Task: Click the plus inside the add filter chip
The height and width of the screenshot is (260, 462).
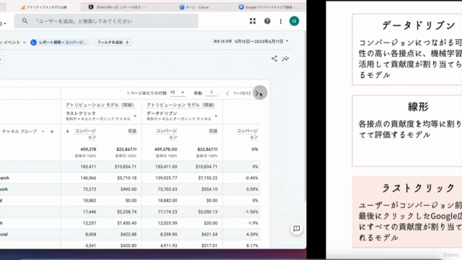Action: pyautogui.click(x=127, y=43)
